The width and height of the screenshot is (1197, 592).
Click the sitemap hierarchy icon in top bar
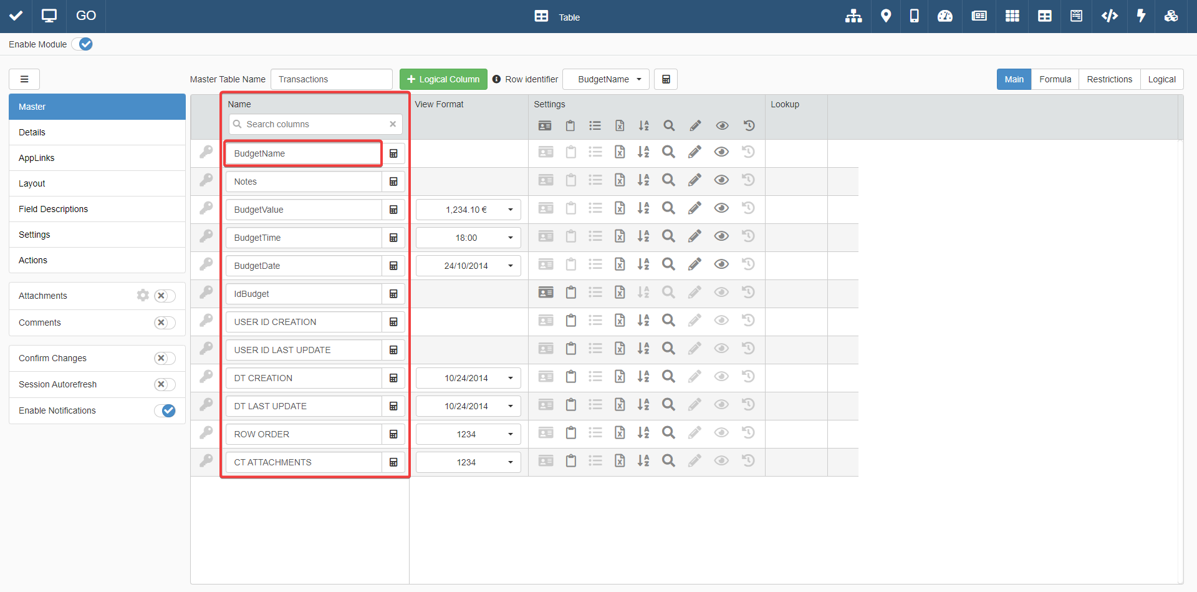853,16
